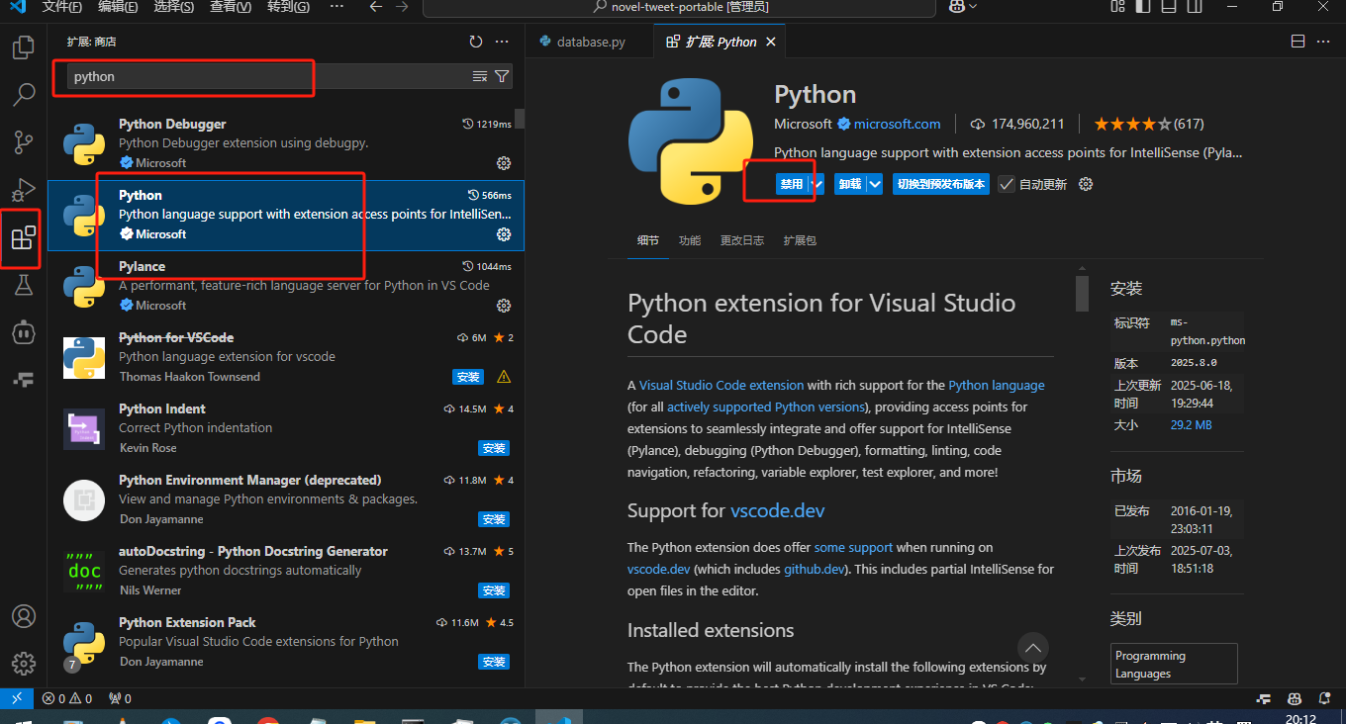Open the scroll-to-top arrow button
Viewport: 1346px width, 724px height.
click(1032, 649)
